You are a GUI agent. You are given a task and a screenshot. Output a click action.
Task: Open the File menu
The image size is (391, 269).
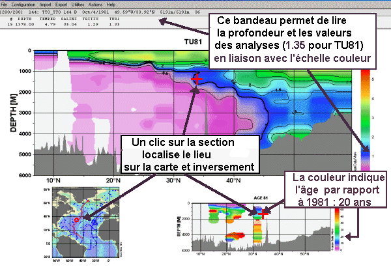pyautogui.click(x=5, y=4)
